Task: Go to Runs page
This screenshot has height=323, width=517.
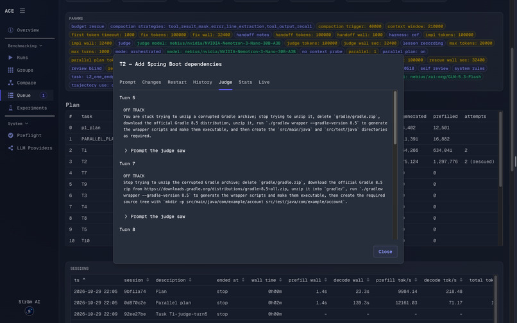Action: point(22,57)
